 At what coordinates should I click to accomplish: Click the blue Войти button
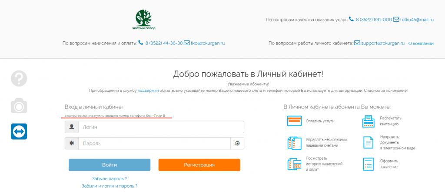pos(110,165)
